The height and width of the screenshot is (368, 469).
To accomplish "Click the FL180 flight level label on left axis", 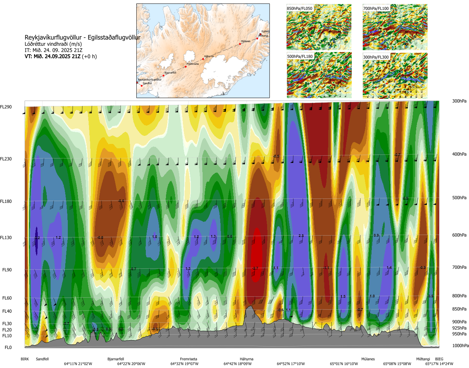I will (x=6, y=201).
